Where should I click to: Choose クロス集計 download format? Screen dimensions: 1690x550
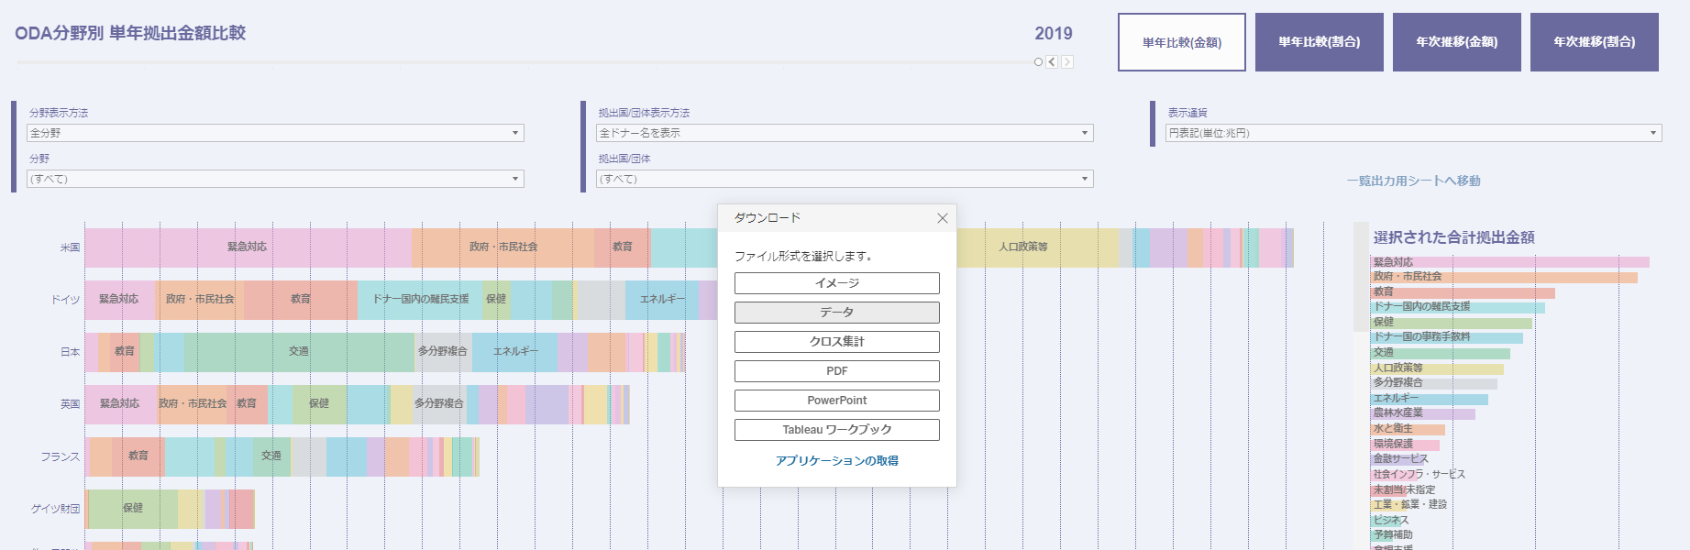coord(836,342)
